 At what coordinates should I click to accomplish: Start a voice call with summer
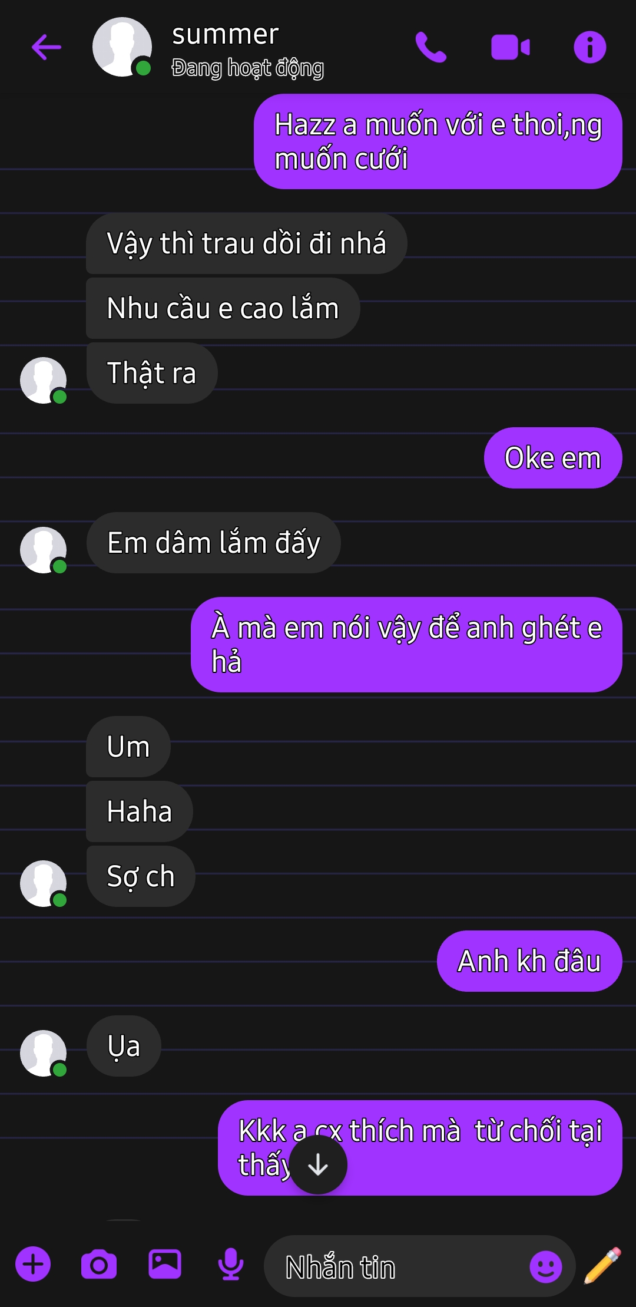coord(431,47)
